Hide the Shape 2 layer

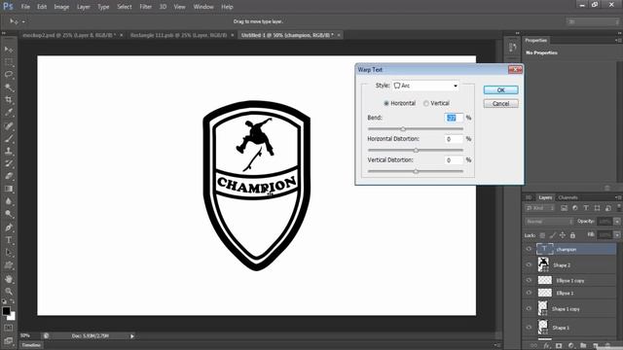529,264
